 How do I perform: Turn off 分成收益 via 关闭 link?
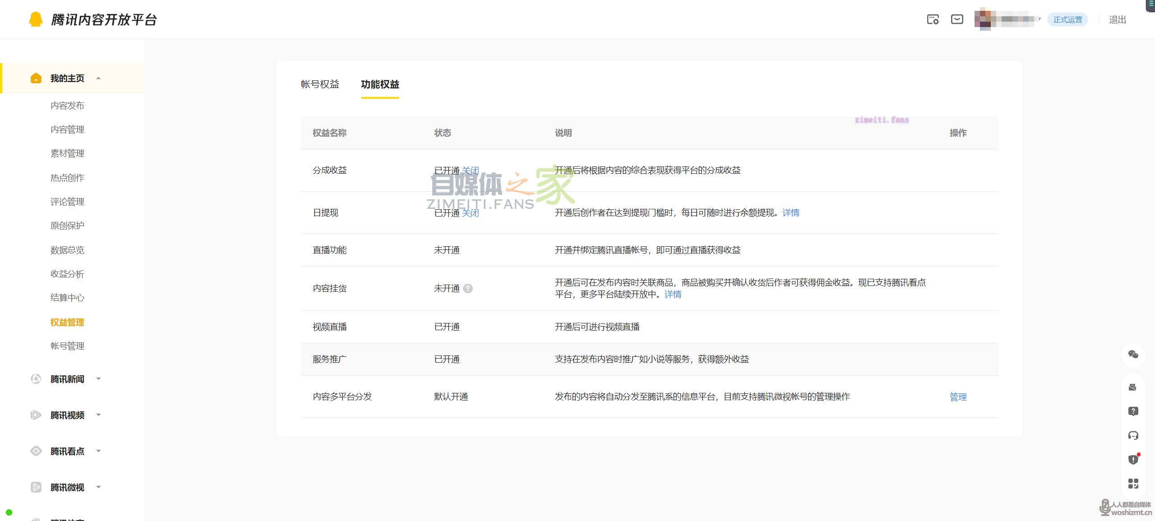[x=470, y=171]
